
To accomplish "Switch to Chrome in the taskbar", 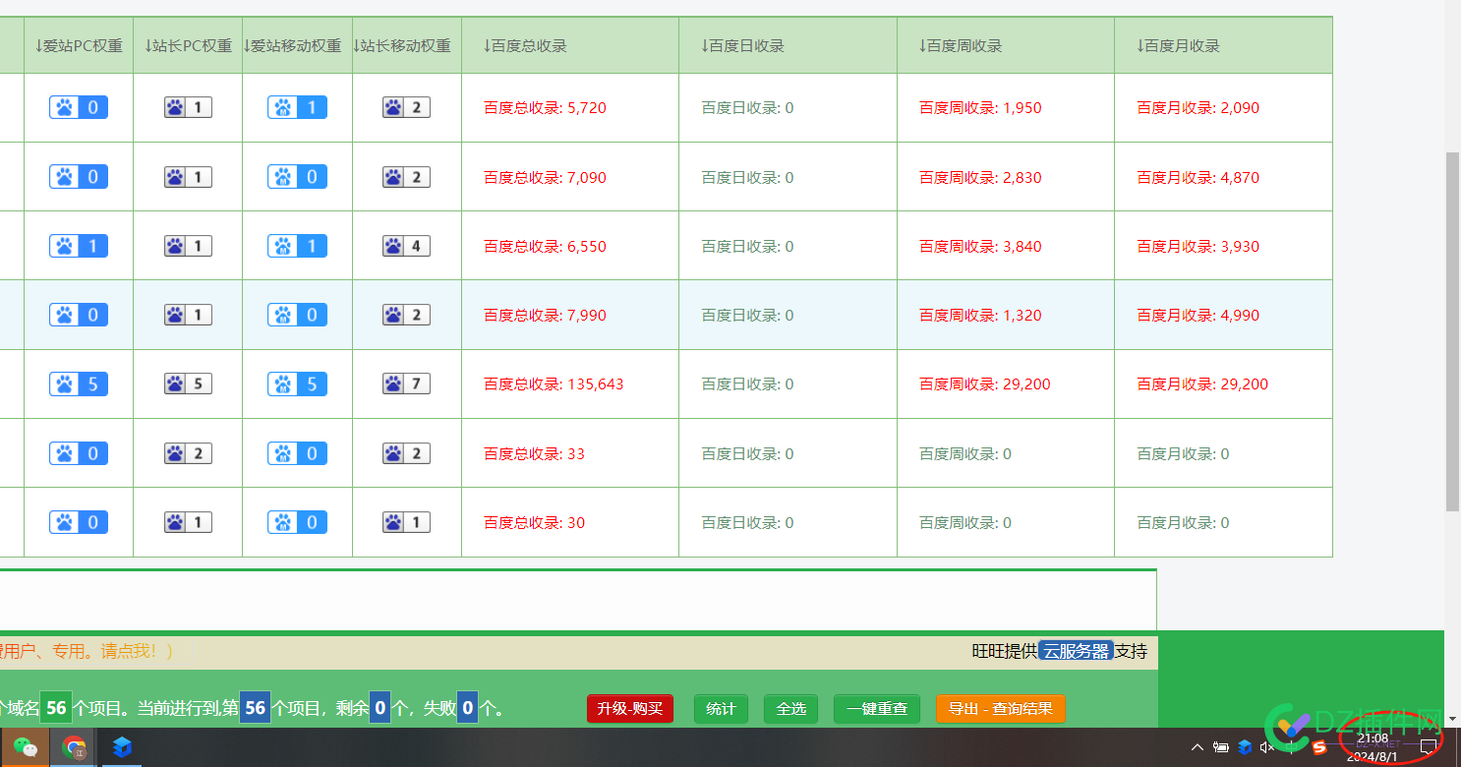I will pyautogui.click(x=74, y=747).
